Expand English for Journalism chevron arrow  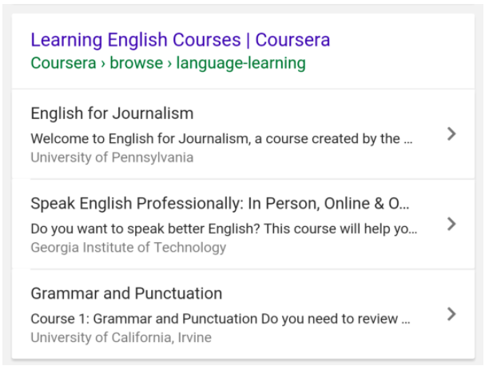[451, 134]
